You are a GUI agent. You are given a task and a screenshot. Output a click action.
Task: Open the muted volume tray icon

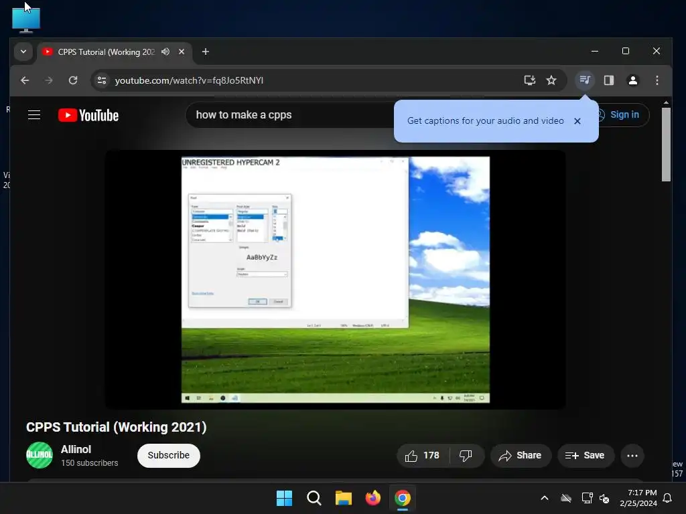coord(605,498)
